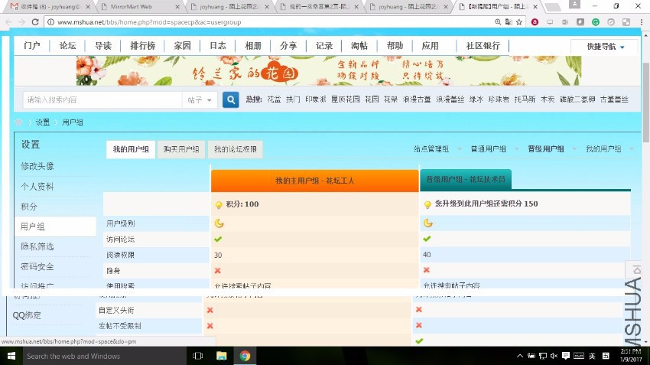Click the Task View taskbar icon
This screenshot has width=650, height=365.
click(x=197, y=356)
